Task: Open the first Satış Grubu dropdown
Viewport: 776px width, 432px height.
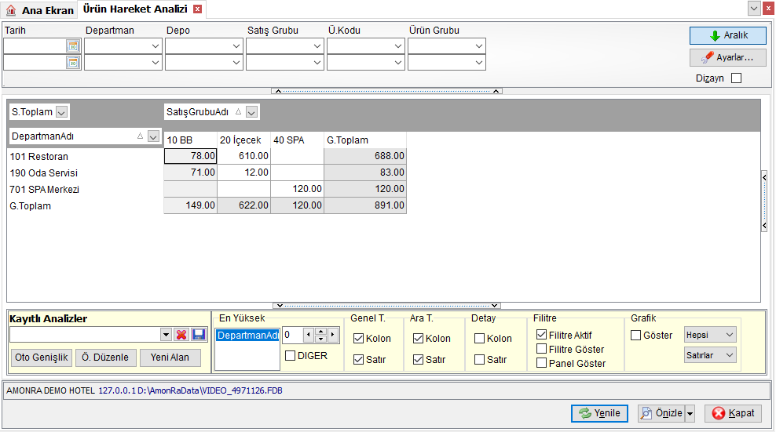Action: coord(317,46)
